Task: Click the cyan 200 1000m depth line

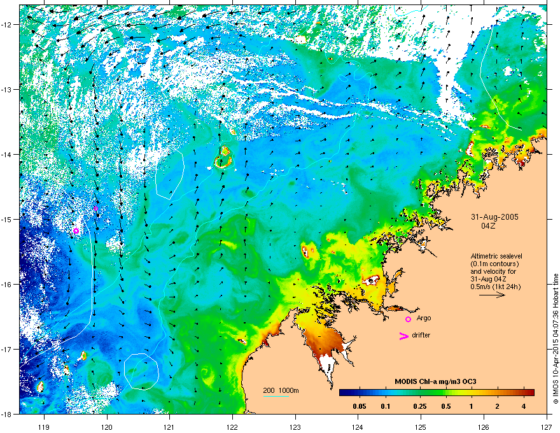Action: [x=276, y=396]
